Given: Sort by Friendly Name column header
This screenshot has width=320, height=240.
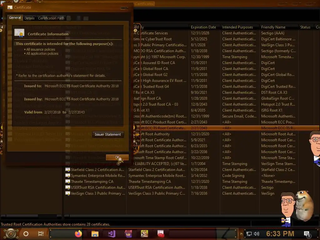Looking at the screenshot, I should point(273,27).
